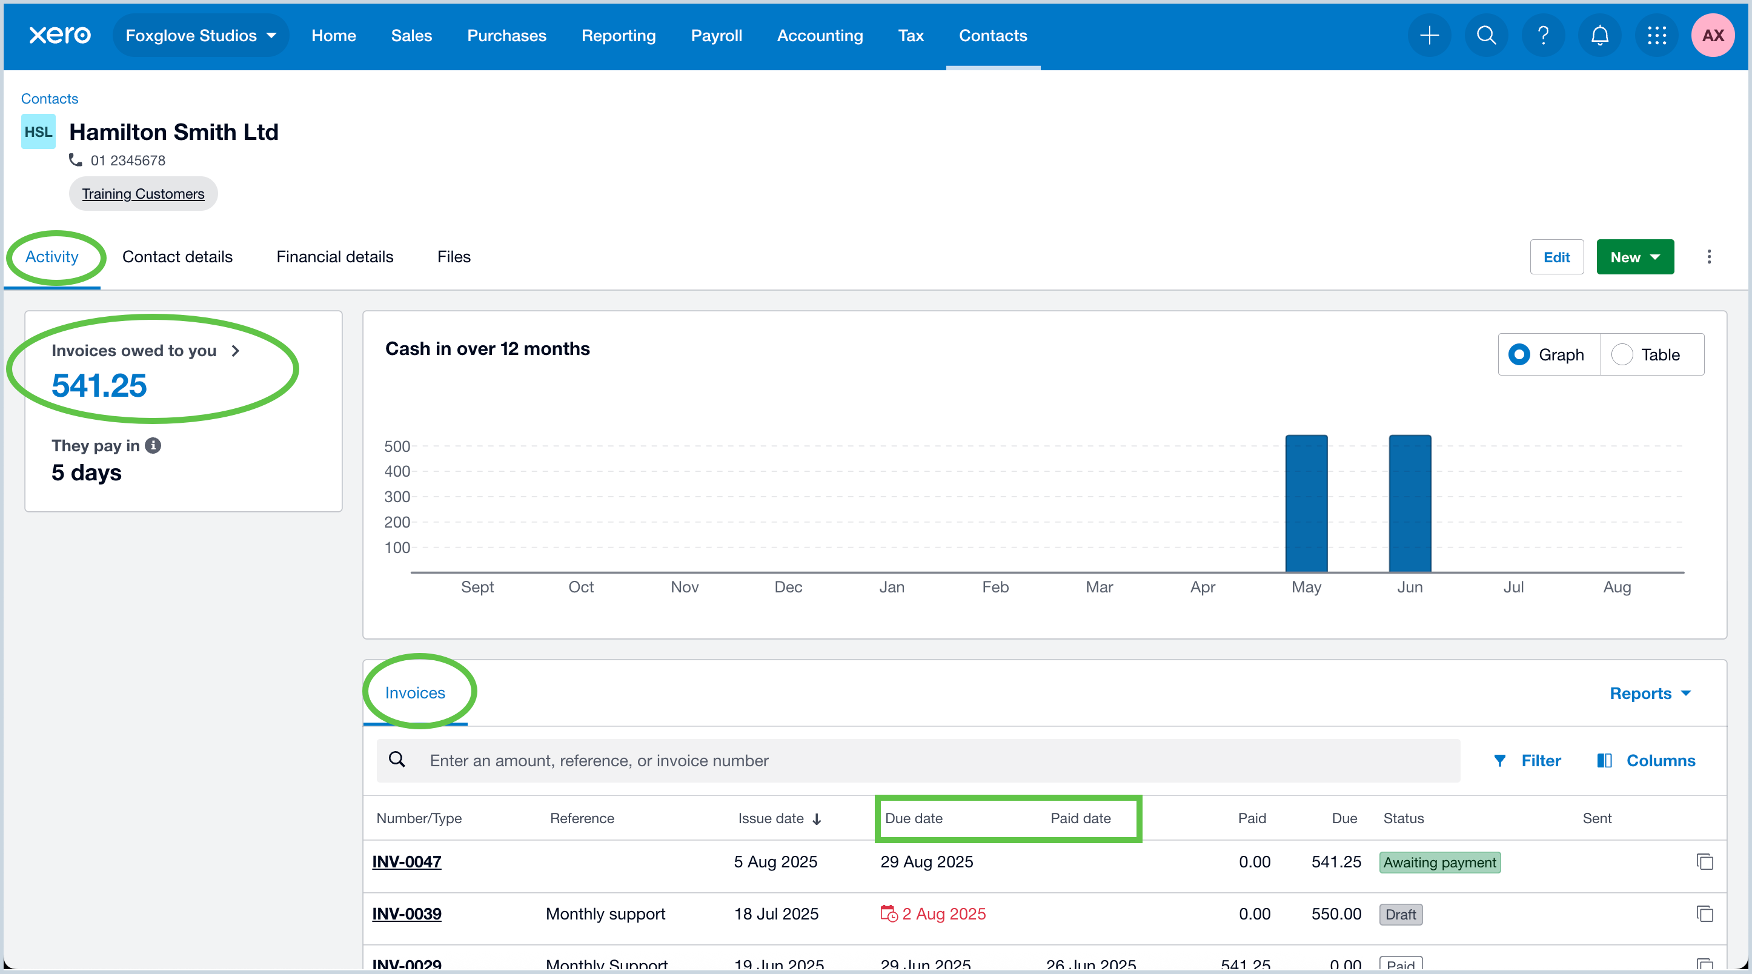
Task: Click the HSL contact avatar
Action: point(38,132)
